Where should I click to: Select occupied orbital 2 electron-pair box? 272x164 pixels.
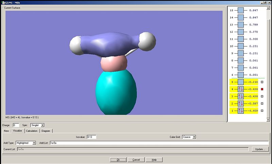tap(241, 104)
